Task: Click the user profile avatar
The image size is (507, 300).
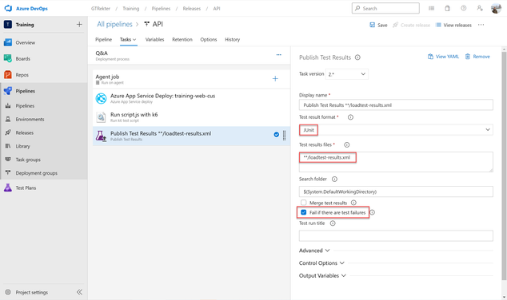Action: pos(496,9)
